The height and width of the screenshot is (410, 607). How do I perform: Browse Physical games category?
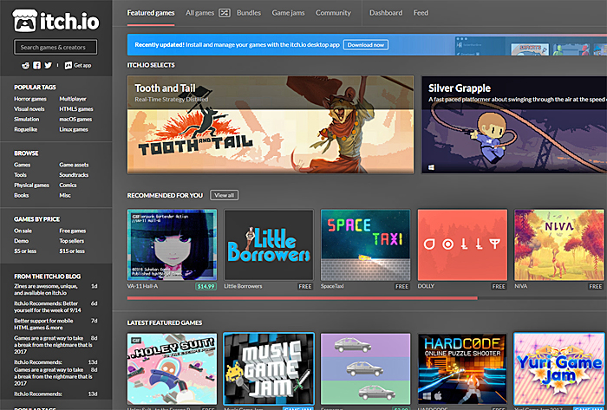tap(31, 185)
